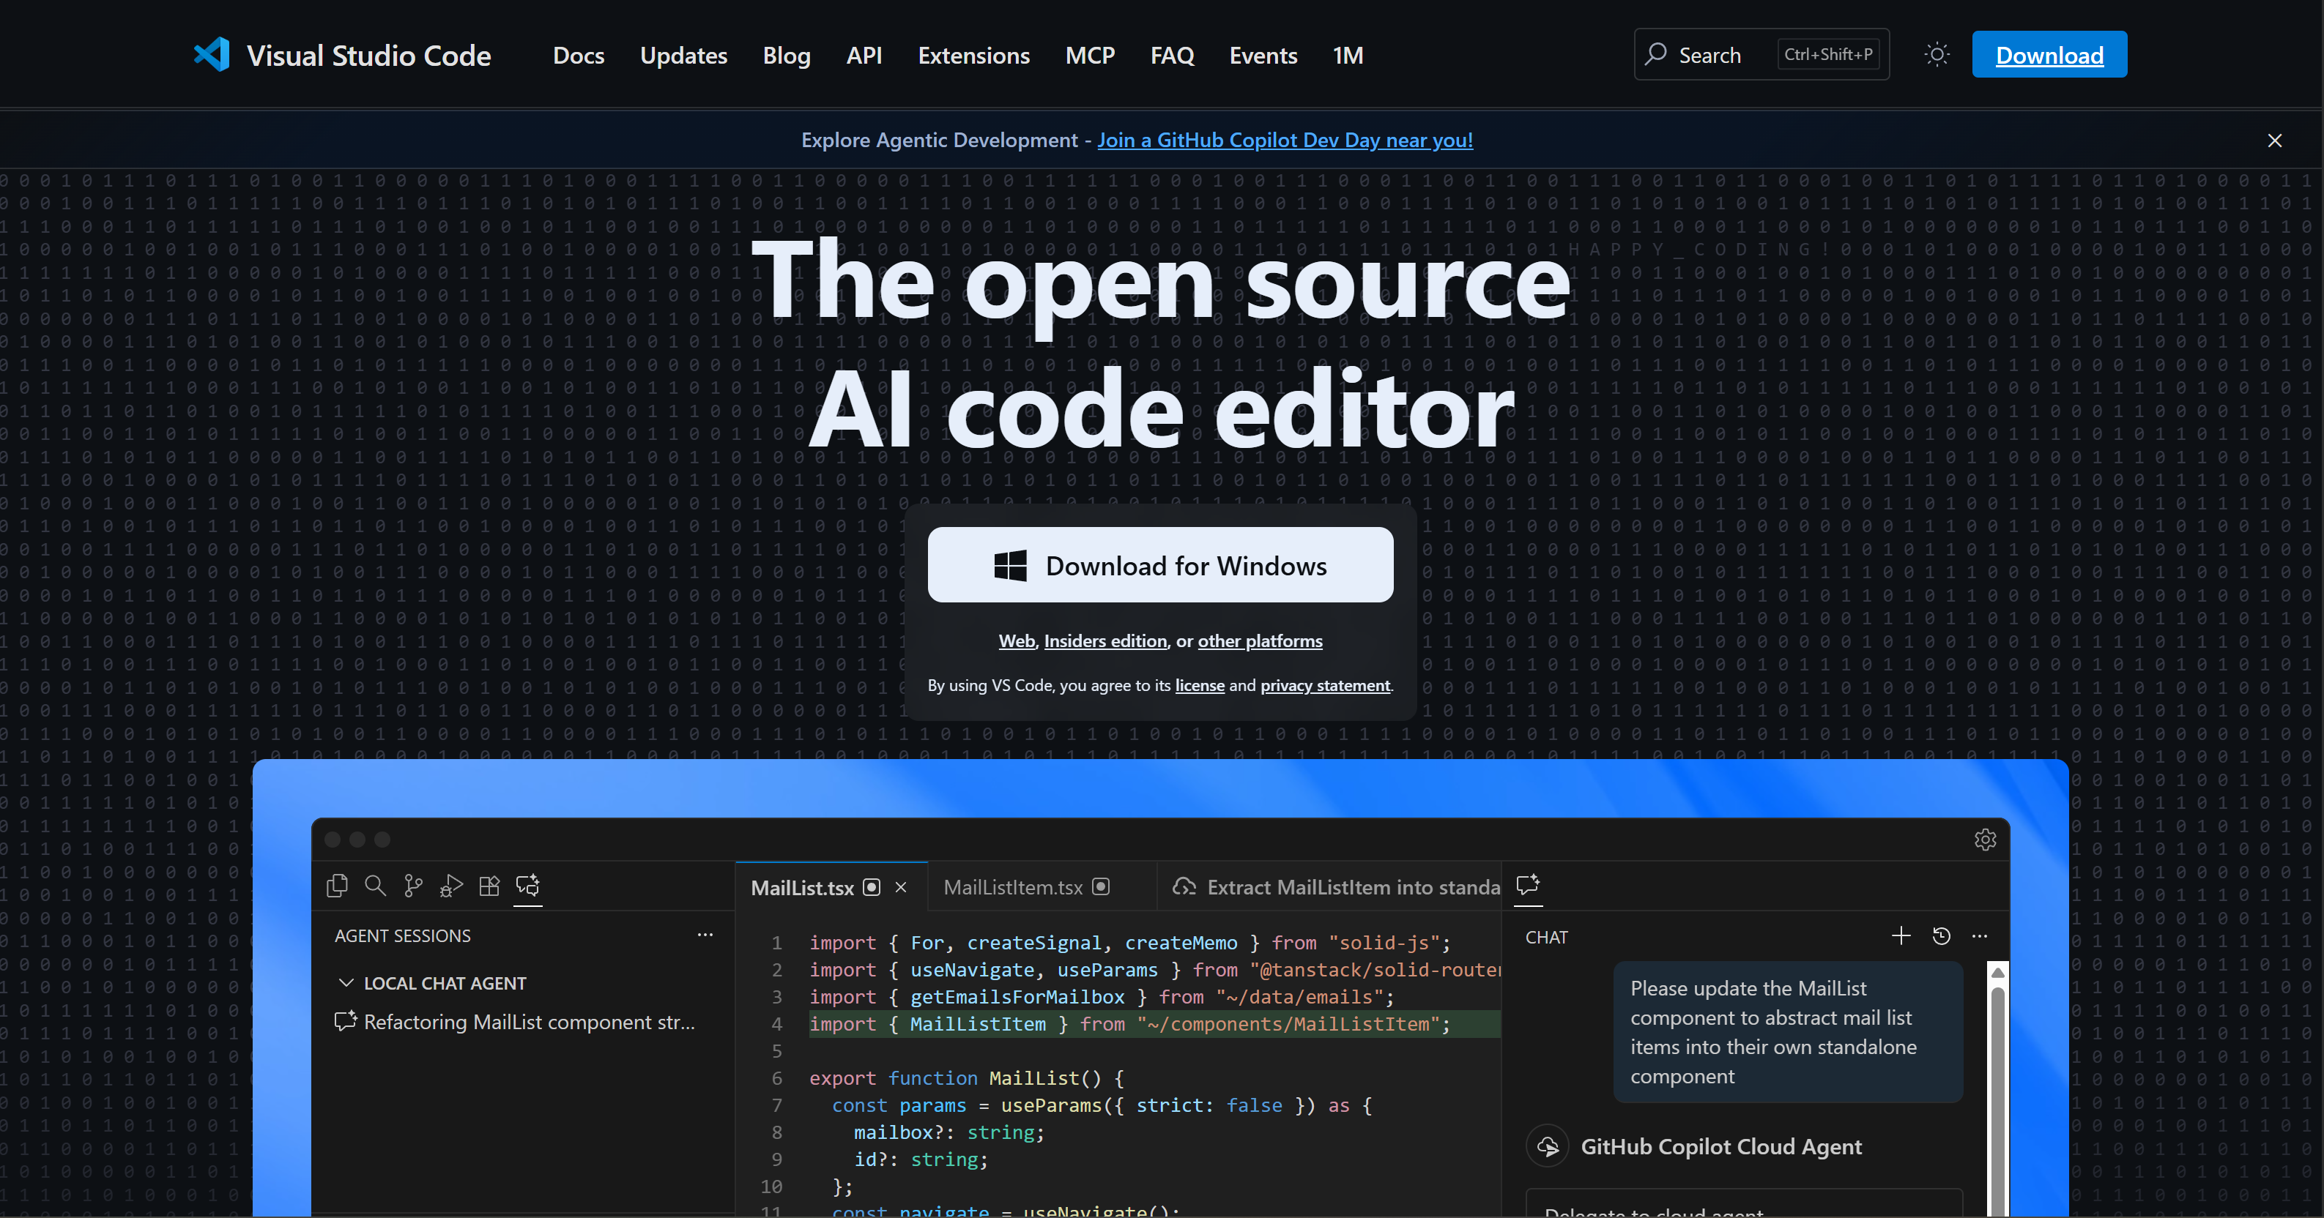Open the Extract MailListItem into standalone tab
Screen dimensions: 2324x1218
pyautogui.click(x=1330, y=887)
